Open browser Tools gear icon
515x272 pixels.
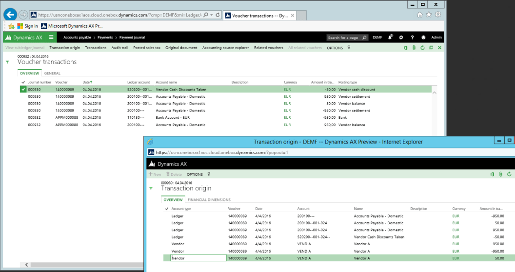[438, 15]
